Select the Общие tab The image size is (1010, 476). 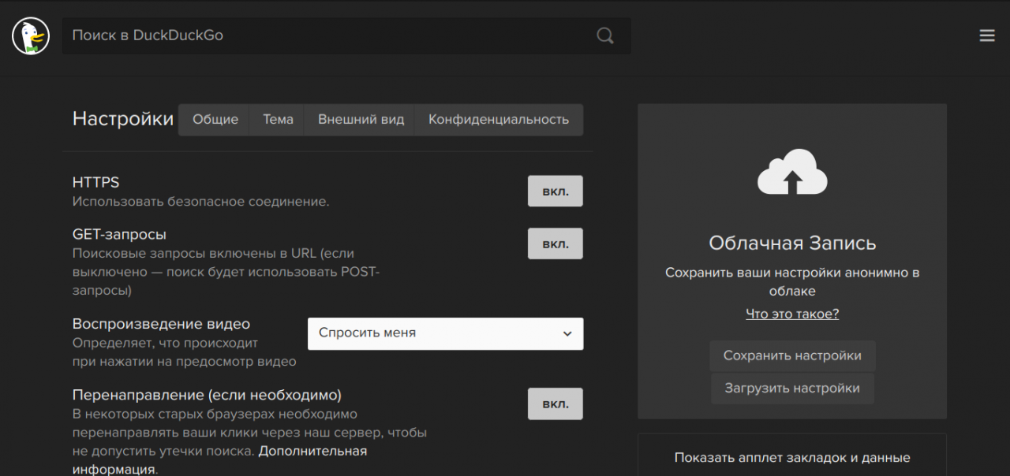(213, 120)
